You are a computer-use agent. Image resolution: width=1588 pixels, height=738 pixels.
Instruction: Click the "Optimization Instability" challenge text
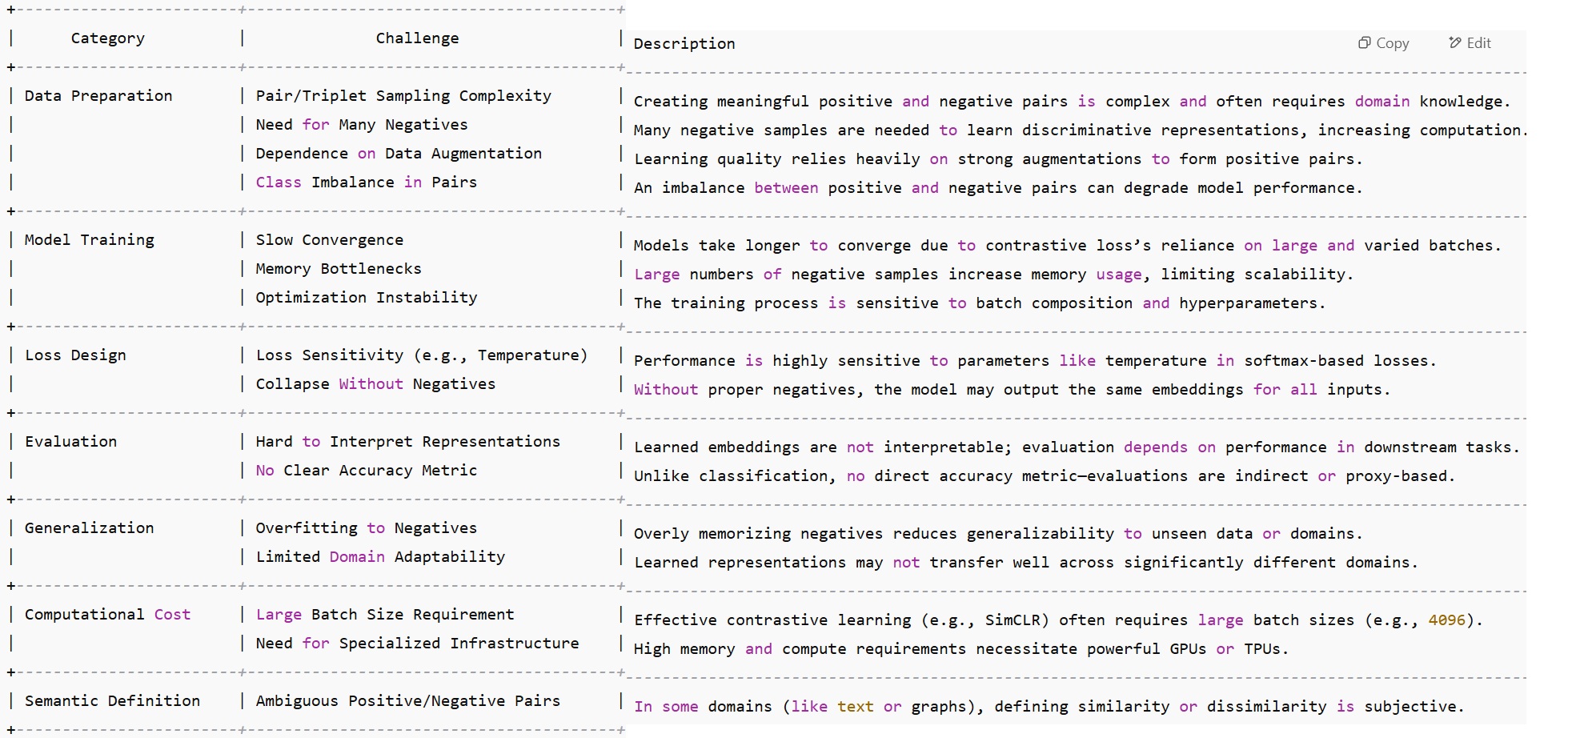coord(366,298)
